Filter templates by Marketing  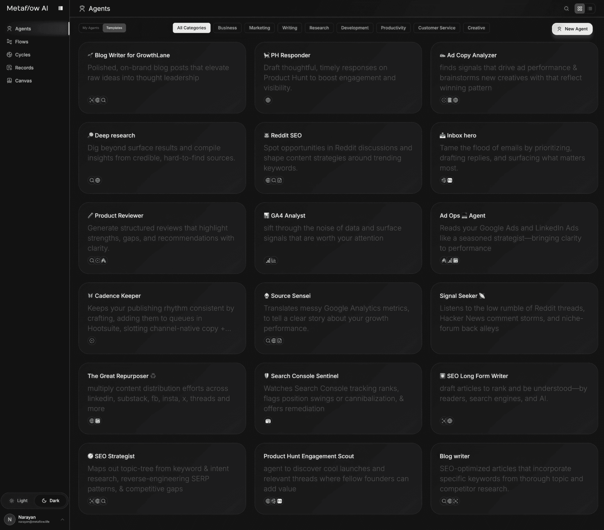pyautogui.click(x=260, y=28)
